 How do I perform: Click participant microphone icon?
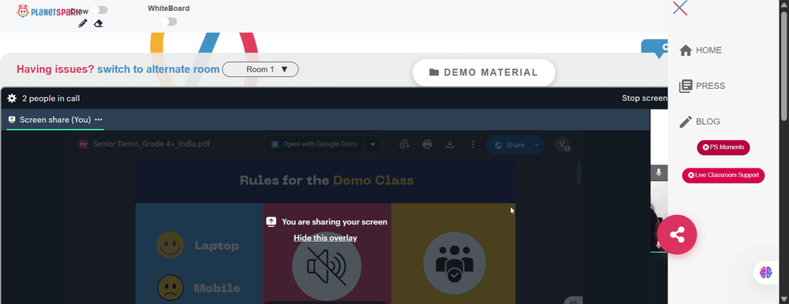(658, 172)
